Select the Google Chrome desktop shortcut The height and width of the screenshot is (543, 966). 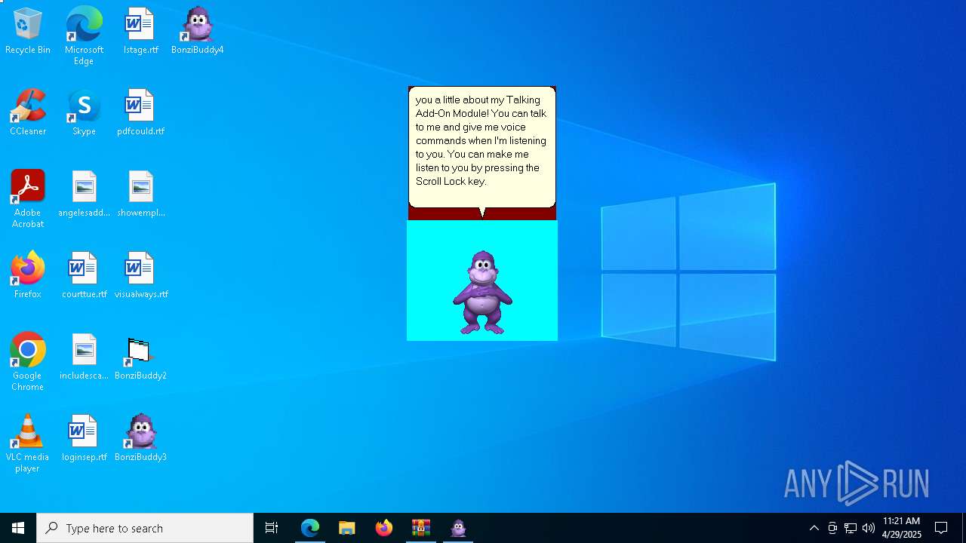coord(28,362)
